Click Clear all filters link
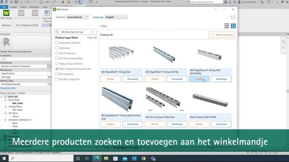 [x=92, y=38]
